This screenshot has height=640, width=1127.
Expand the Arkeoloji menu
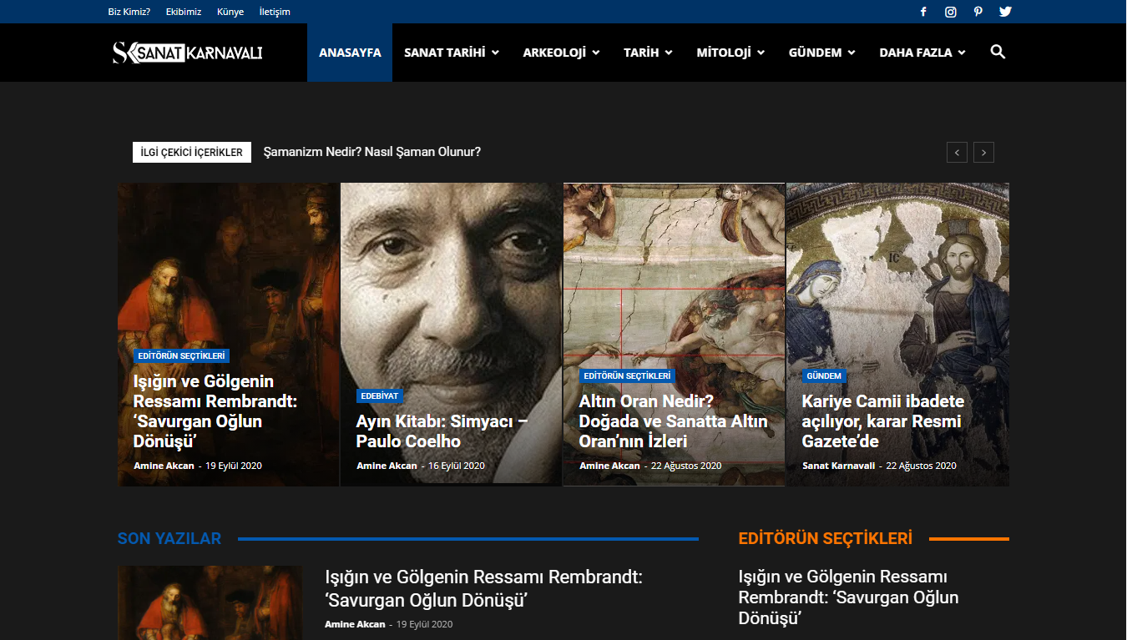(x=561, y=53)
